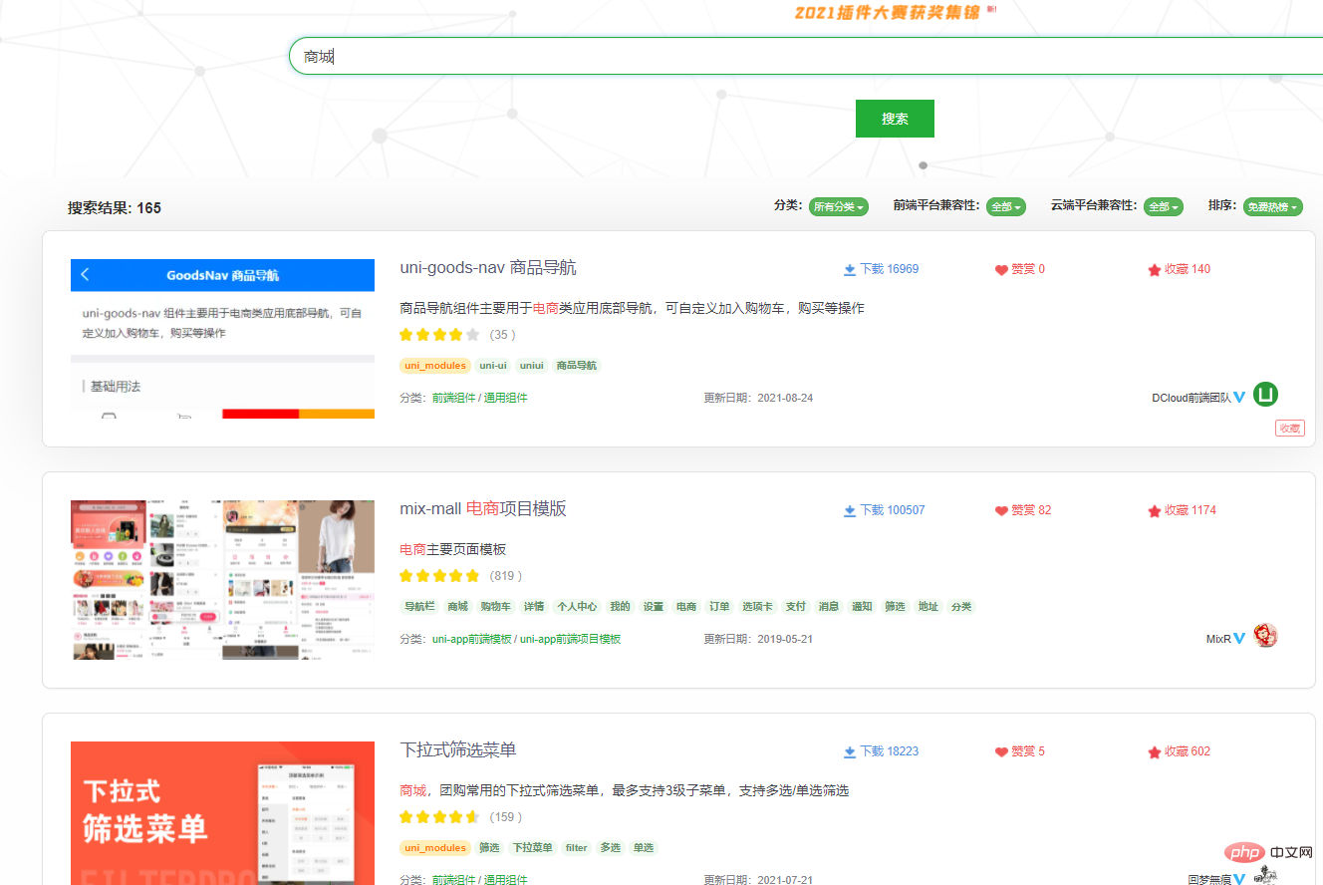This screenshot has width=1323, height=885.
Task: Open the mix-mall 电商项目模版 plugin title
Action: 483,509
